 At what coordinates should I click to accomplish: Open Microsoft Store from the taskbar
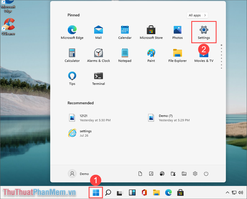coord(181,193)
